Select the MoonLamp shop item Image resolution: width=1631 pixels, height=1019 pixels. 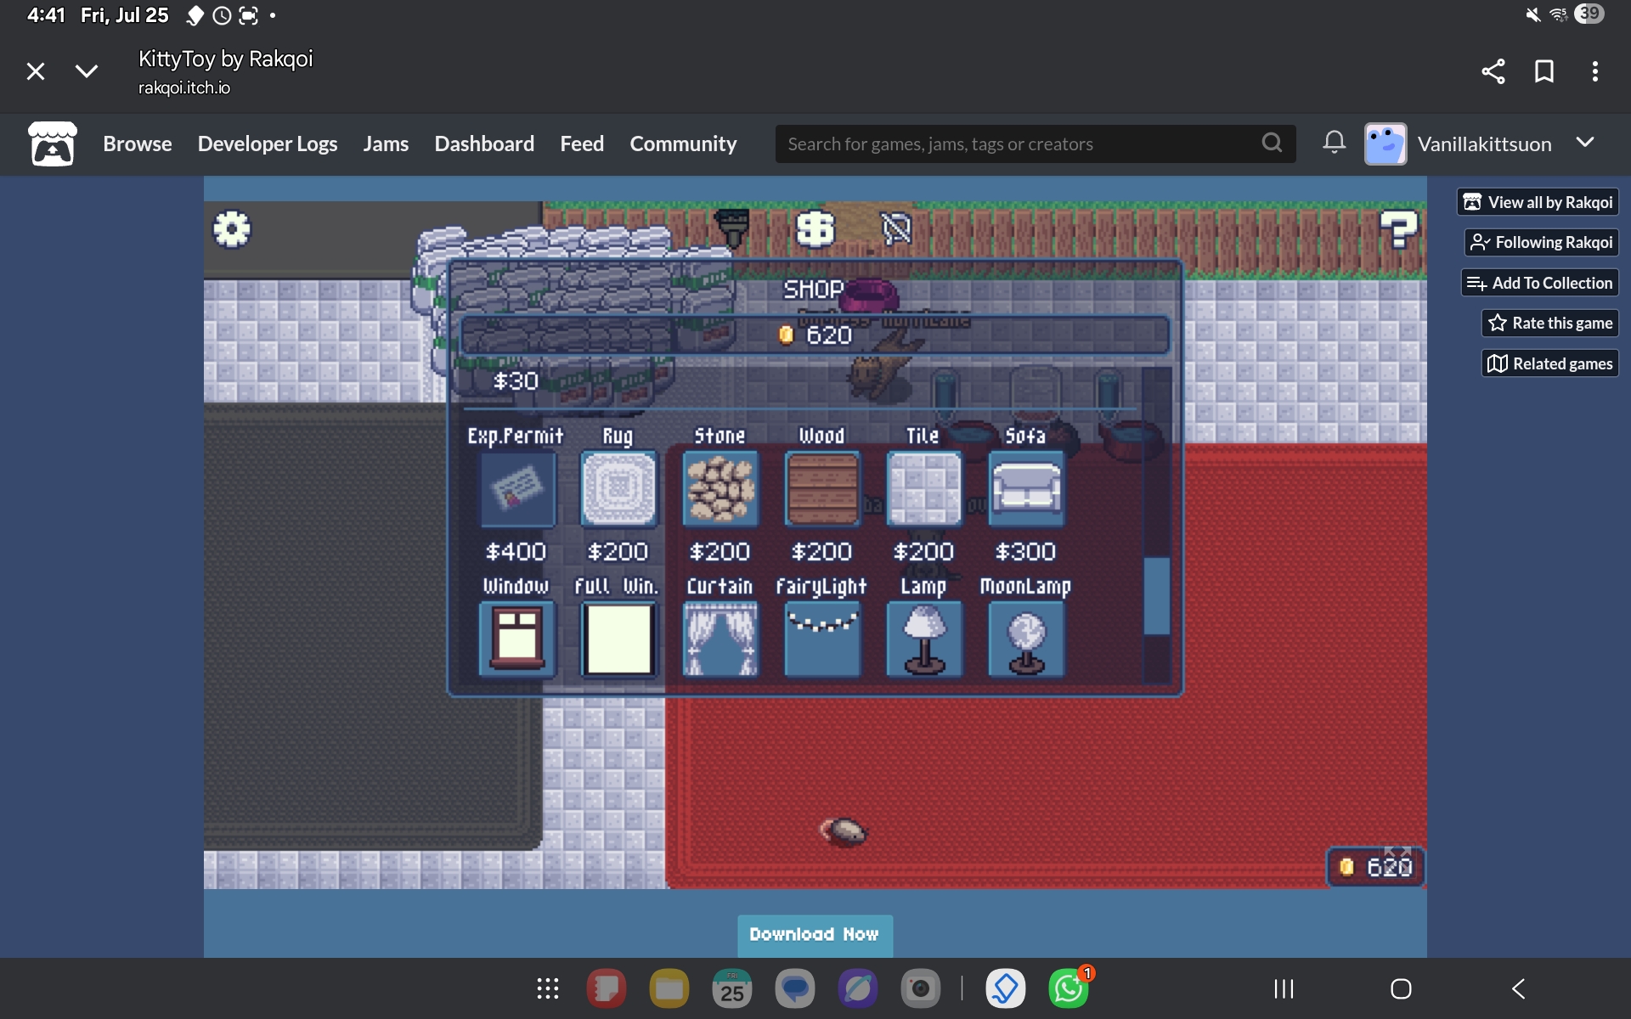click(1026, 639)
